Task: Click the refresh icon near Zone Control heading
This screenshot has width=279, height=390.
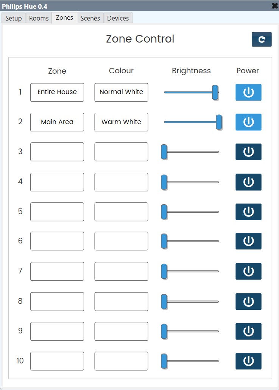Action: 261,39
